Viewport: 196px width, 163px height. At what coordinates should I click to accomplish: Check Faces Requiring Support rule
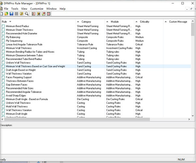coord(3,77)
